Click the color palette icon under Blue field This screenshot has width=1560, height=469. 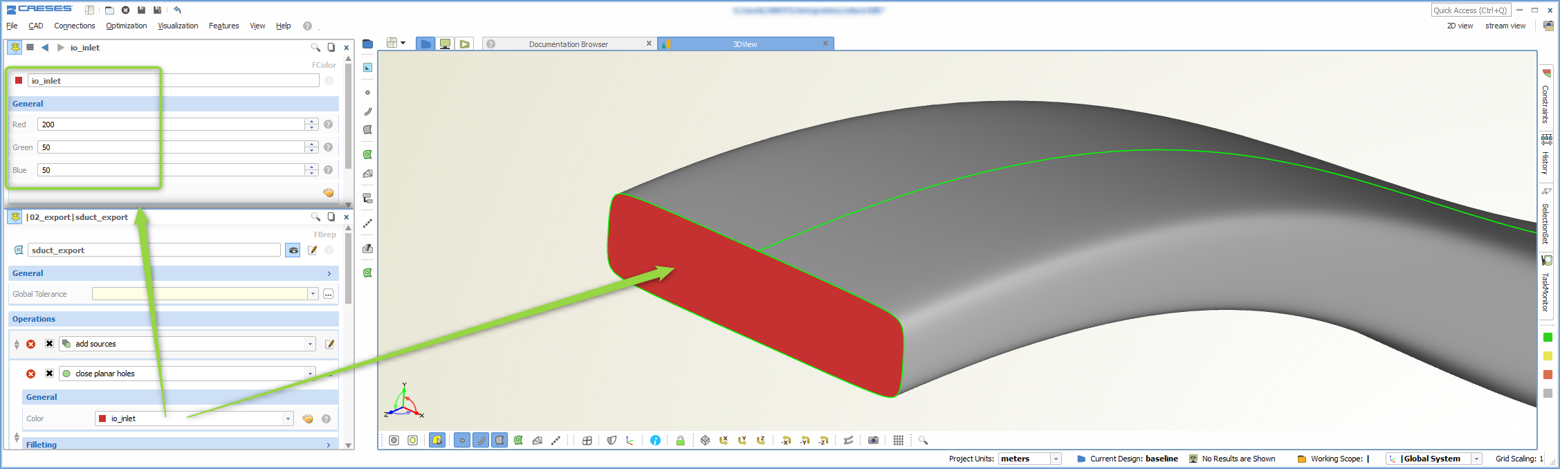329,192
